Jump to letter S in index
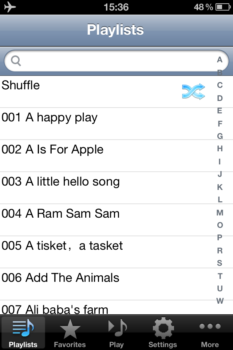This screenshot has width=233, height=350. pos(220,263)
